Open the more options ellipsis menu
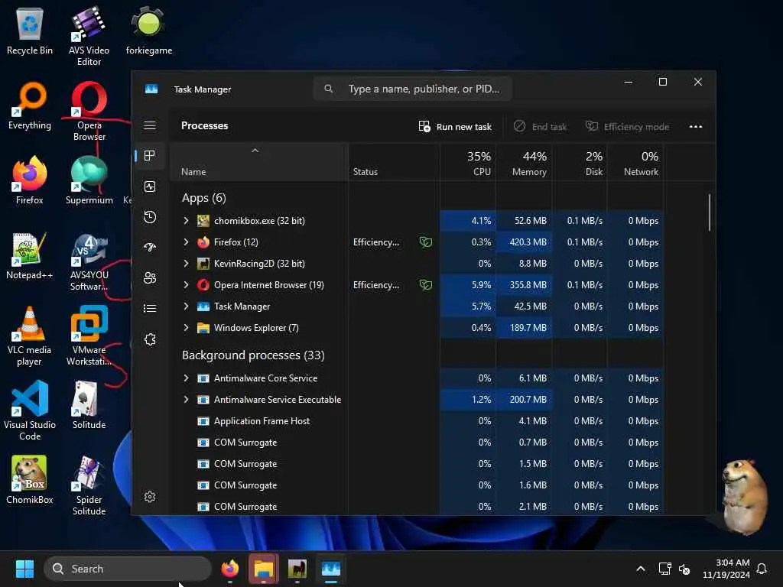The height and width of the screenshot is (587, 783). 695,127
